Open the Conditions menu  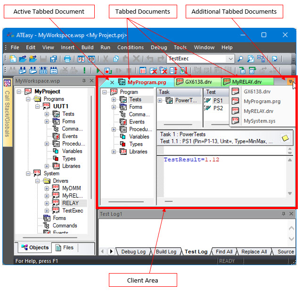pyautogui.click(x=130, y=48)
